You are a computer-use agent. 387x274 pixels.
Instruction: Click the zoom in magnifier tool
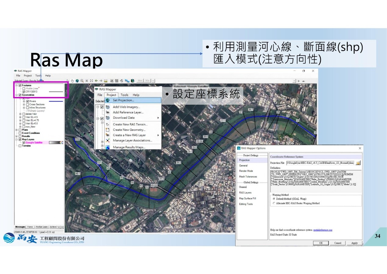pyautogui.click(x=82, y=81)
